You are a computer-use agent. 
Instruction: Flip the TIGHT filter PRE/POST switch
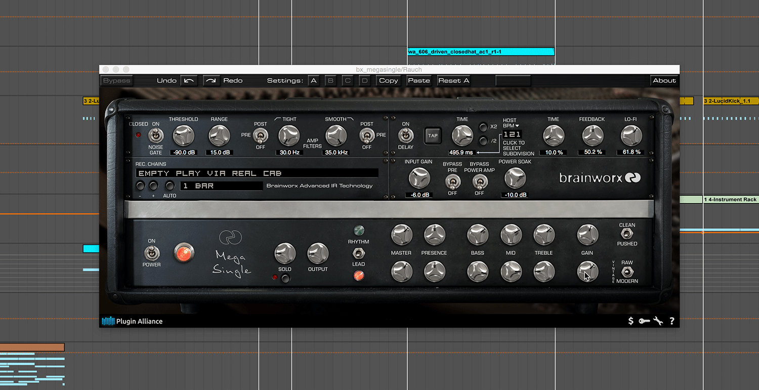point(261,136)
